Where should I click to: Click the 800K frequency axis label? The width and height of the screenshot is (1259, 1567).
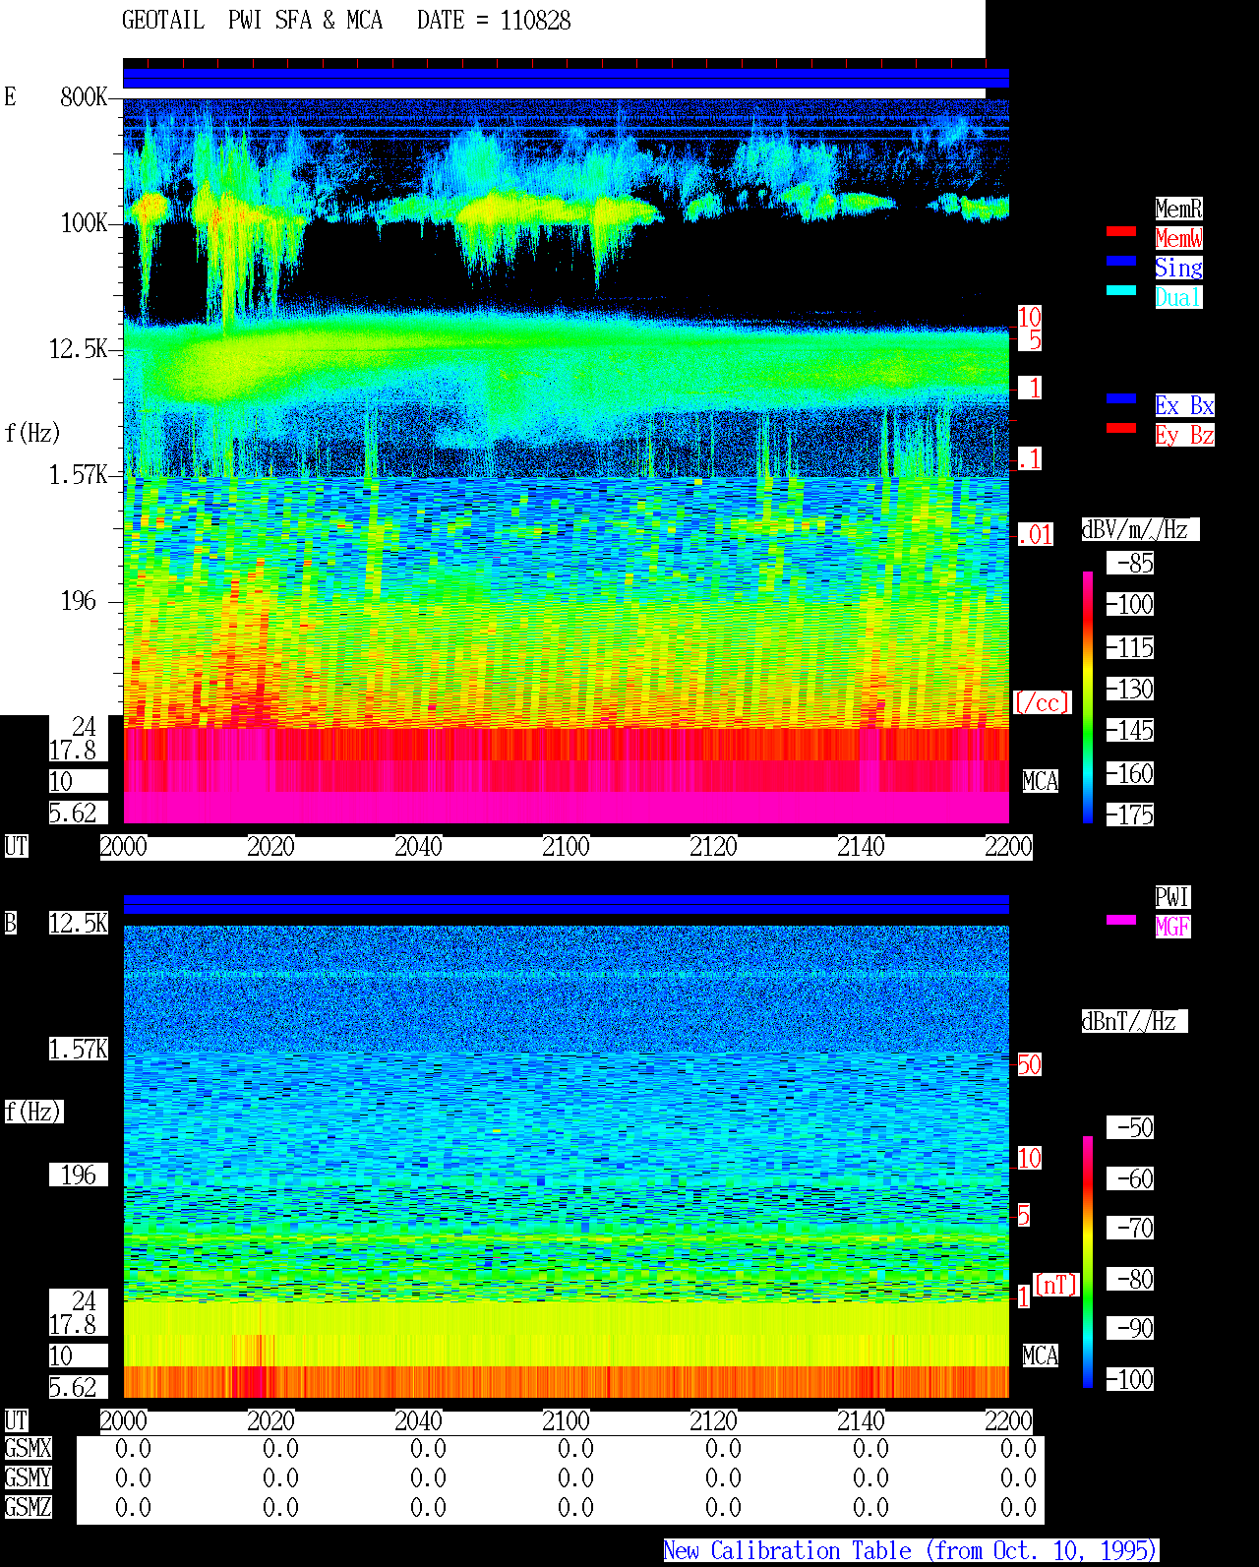click(x=84, y=97)
